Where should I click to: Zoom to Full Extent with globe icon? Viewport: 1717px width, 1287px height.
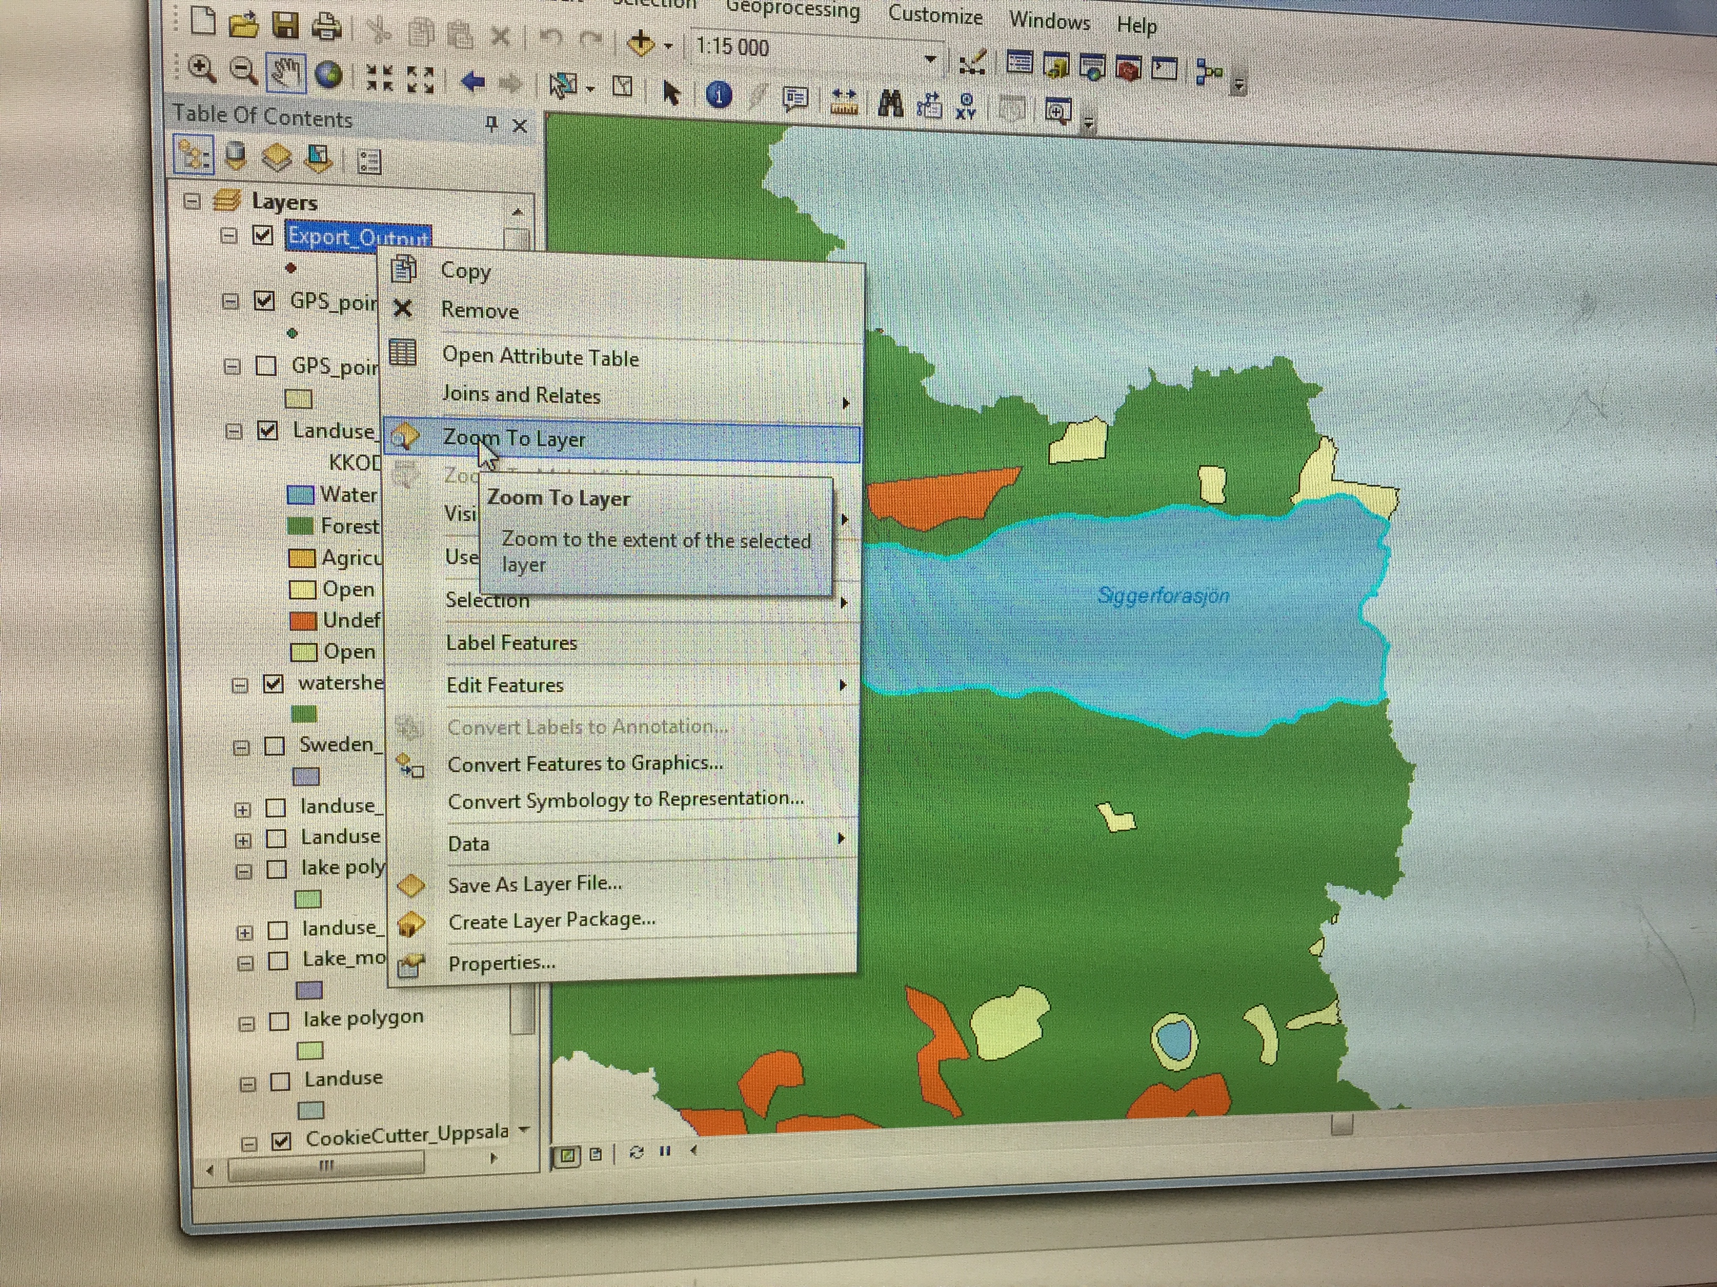click(x=329, y=75)
